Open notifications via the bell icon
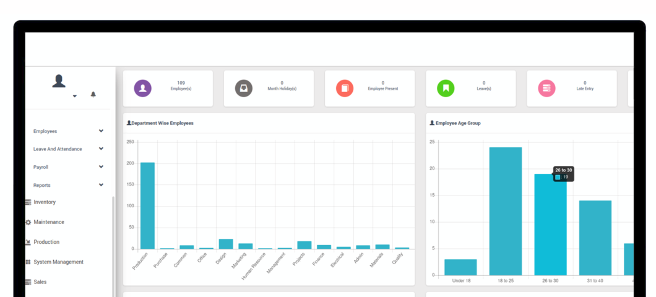 [93, 95]
